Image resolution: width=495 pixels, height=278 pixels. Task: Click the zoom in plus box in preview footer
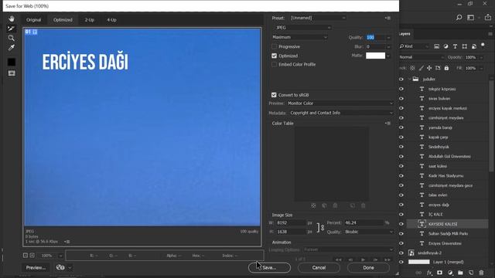pos(32,256)
